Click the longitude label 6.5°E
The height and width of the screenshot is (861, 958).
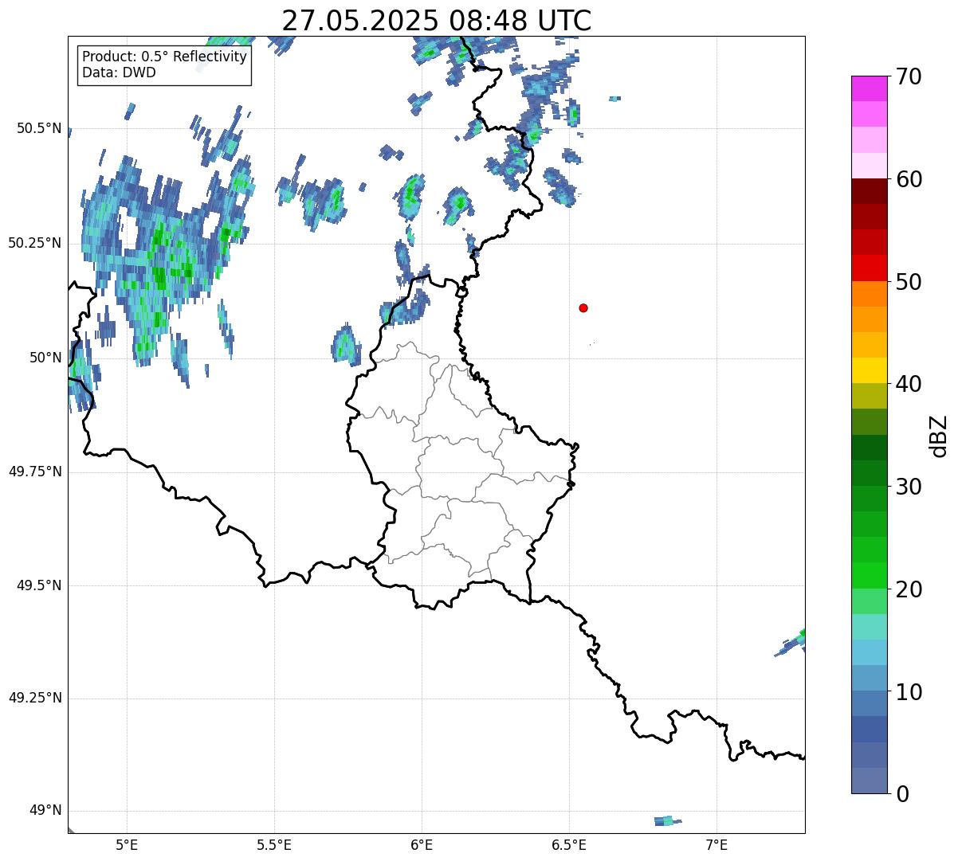pos(569,844)
